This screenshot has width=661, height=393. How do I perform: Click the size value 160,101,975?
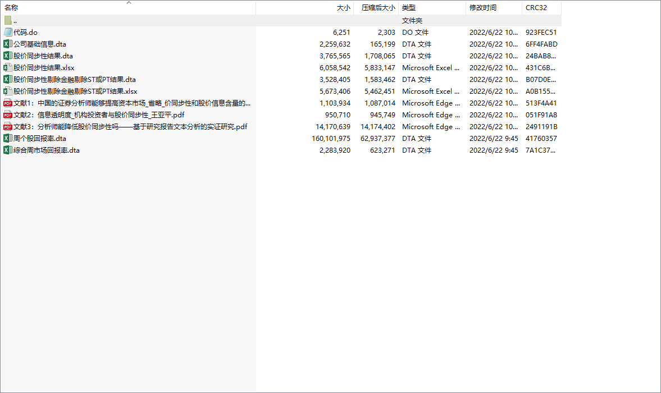(331, 139)
